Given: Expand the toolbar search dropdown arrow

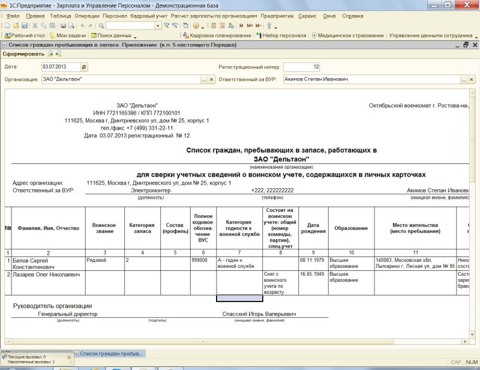Looking at the screenshot, I should [x=158, y=26].
